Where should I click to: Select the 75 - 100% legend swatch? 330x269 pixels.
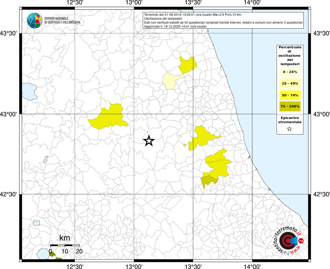click(x=290, y=106)
